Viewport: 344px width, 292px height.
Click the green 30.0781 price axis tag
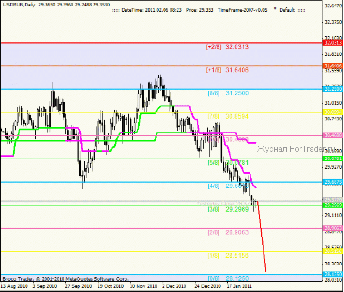(x=333, y=159)
